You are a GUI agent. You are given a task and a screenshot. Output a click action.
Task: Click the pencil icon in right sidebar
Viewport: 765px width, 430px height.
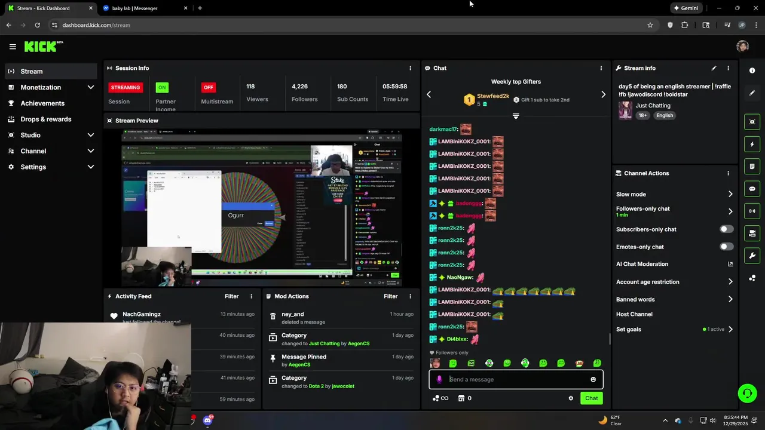(752, 93)
